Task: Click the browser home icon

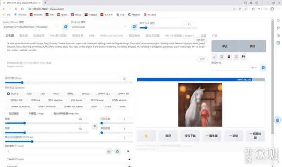Action: pos(22,9)
